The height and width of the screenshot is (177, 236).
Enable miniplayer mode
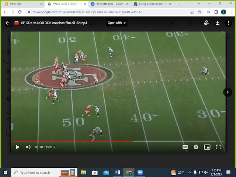point(207,147)
